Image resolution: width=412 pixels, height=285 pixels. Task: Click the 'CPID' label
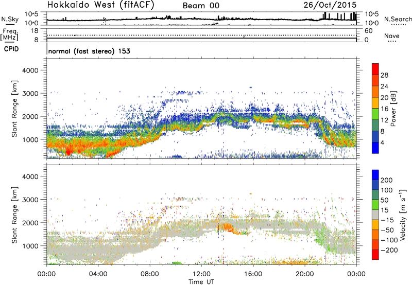click(x=11, y=49)
